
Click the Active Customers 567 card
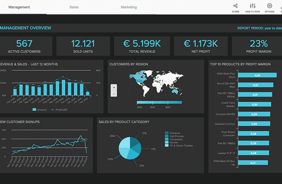[24, 46]
